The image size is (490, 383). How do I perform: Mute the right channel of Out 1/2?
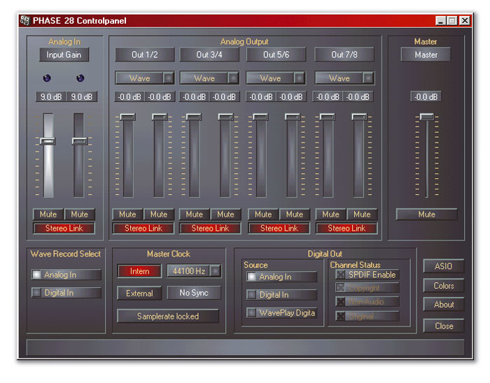(159, 215)
